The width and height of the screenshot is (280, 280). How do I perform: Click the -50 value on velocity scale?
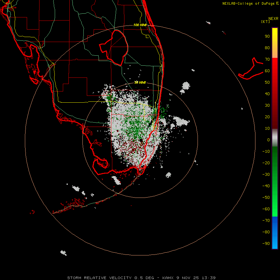pyautogui.click(x=266, y=198)
